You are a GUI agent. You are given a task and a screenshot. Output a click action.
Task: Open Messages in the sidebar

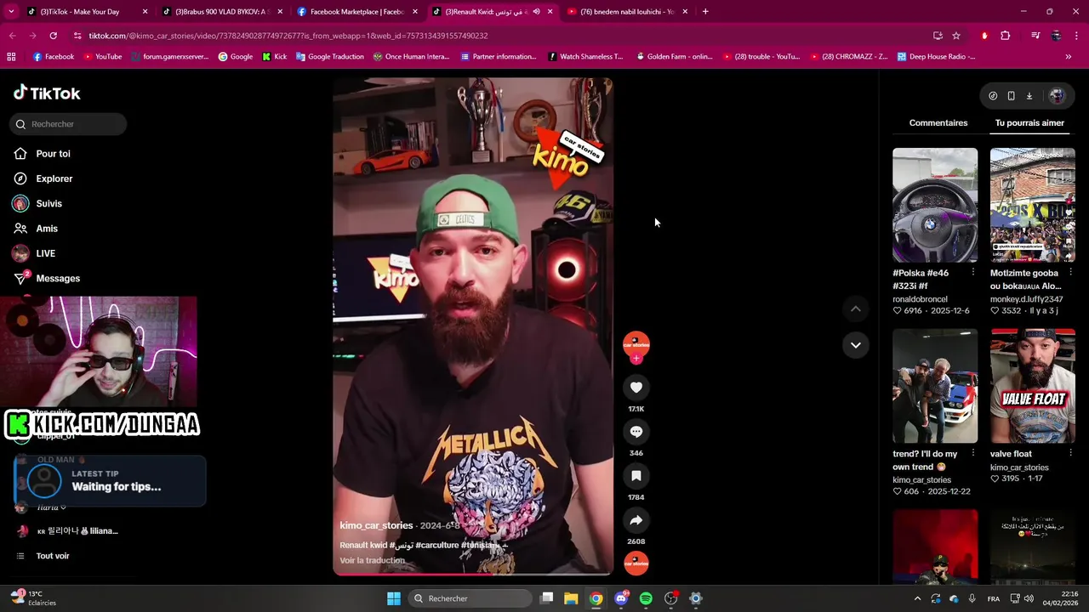tap(58, 279)
